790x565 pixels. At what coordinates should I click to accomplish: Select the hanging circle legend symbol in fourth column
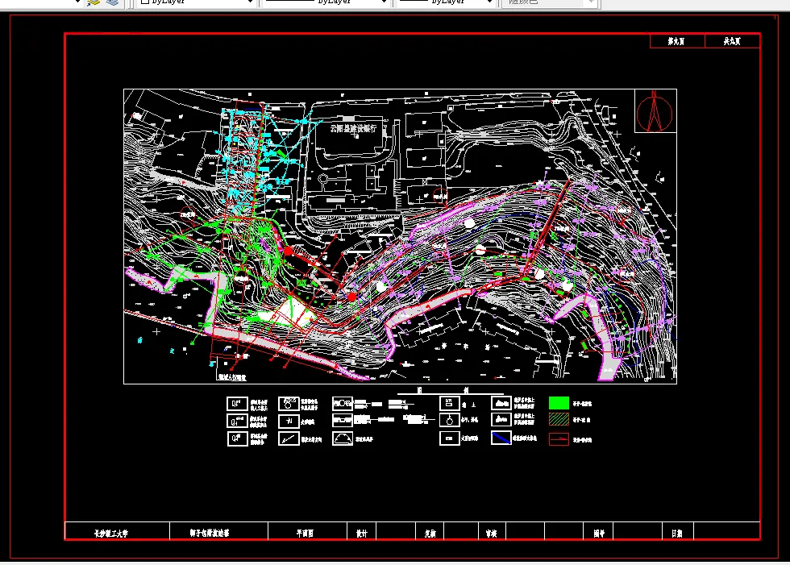450,419
